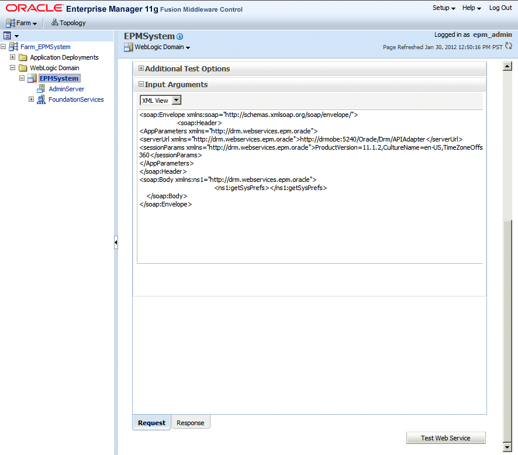Click the EPMSystem information icon
The width and height of the screenshot is (518, 455).
tap(179, 37)
